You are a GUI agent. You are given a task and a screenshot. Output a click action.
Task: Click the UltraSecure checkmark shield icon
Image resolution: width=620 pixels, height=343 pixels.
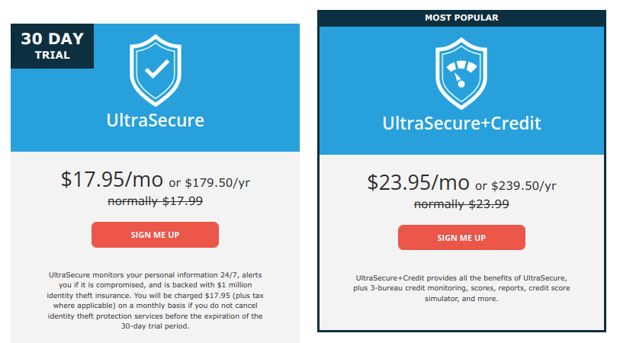156,70
